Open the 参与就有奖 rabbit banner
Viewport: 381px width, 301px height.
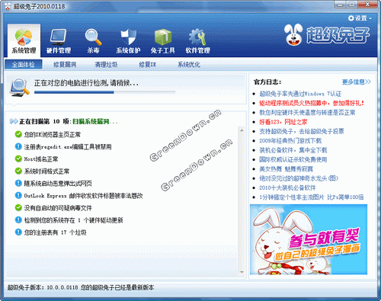coord(309,239)
